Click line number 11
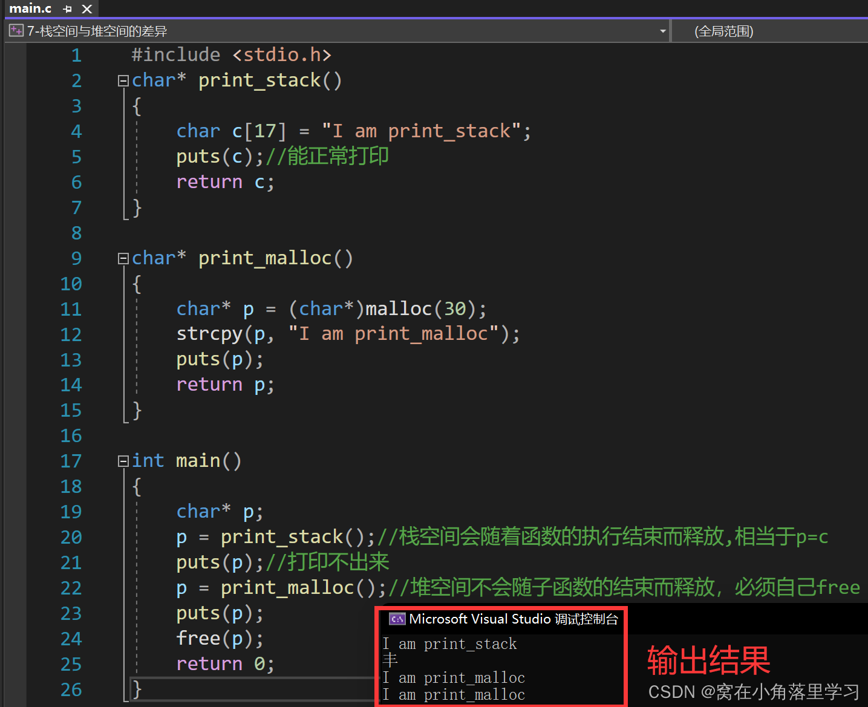Viewport: 868px width, 707px height. click(x=71, y=310)
